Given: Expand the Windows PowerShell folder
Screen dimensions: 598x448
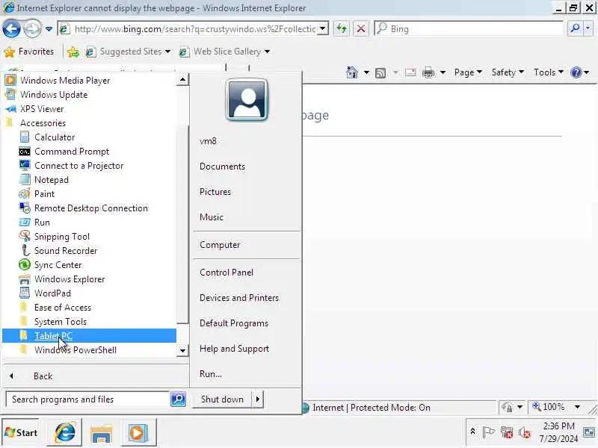Looking at the screenshot, I should point(75,349).
